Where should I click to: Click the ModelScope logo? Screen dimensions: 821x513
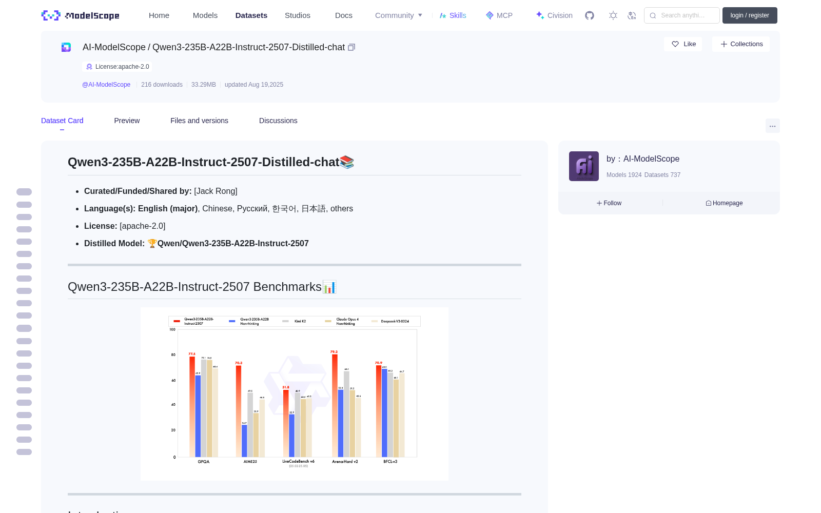coord(80,15)
